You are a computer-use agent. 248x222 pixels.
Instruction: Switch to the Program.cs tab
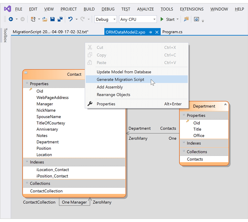(x=172, y=32)
